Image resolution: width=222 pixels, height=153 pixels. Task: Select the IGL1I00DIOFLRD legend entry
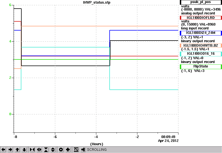coord(201,18)
